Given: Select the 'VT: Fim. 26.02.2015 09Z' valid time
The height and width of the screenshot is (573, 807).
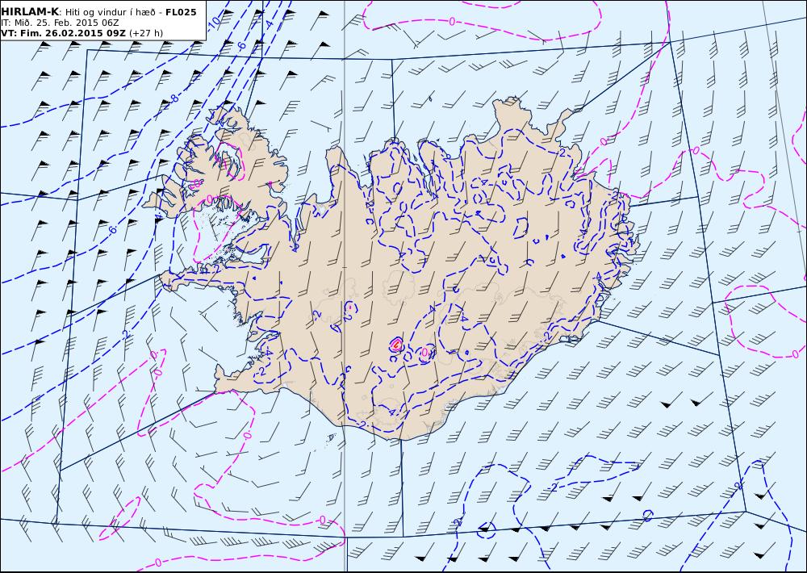Looking at the screenshot, I should click(63, 33).
